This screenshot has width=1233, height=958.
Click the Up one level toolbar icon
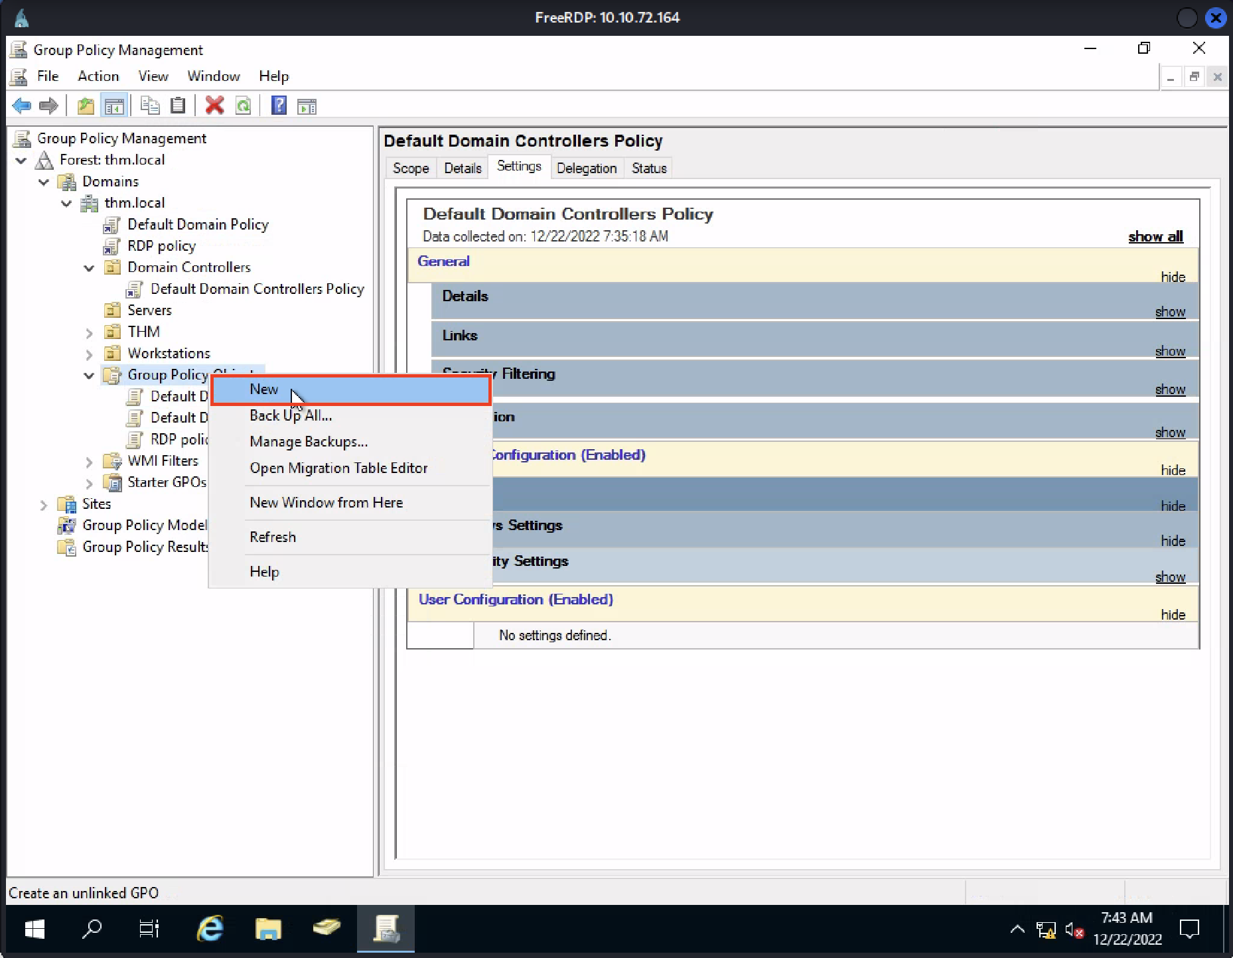(x=86, y=105)
